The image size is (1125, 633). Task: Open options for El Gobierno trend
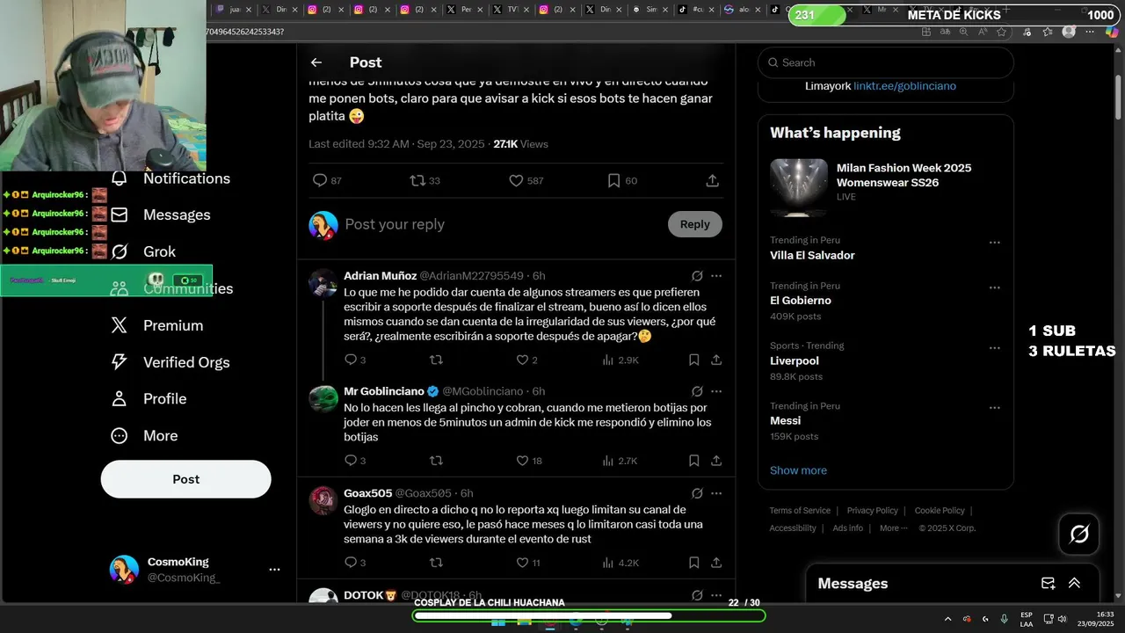point(994,287)
